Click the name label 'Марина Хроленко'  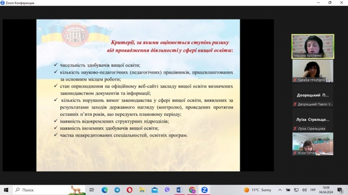[307, 55]
